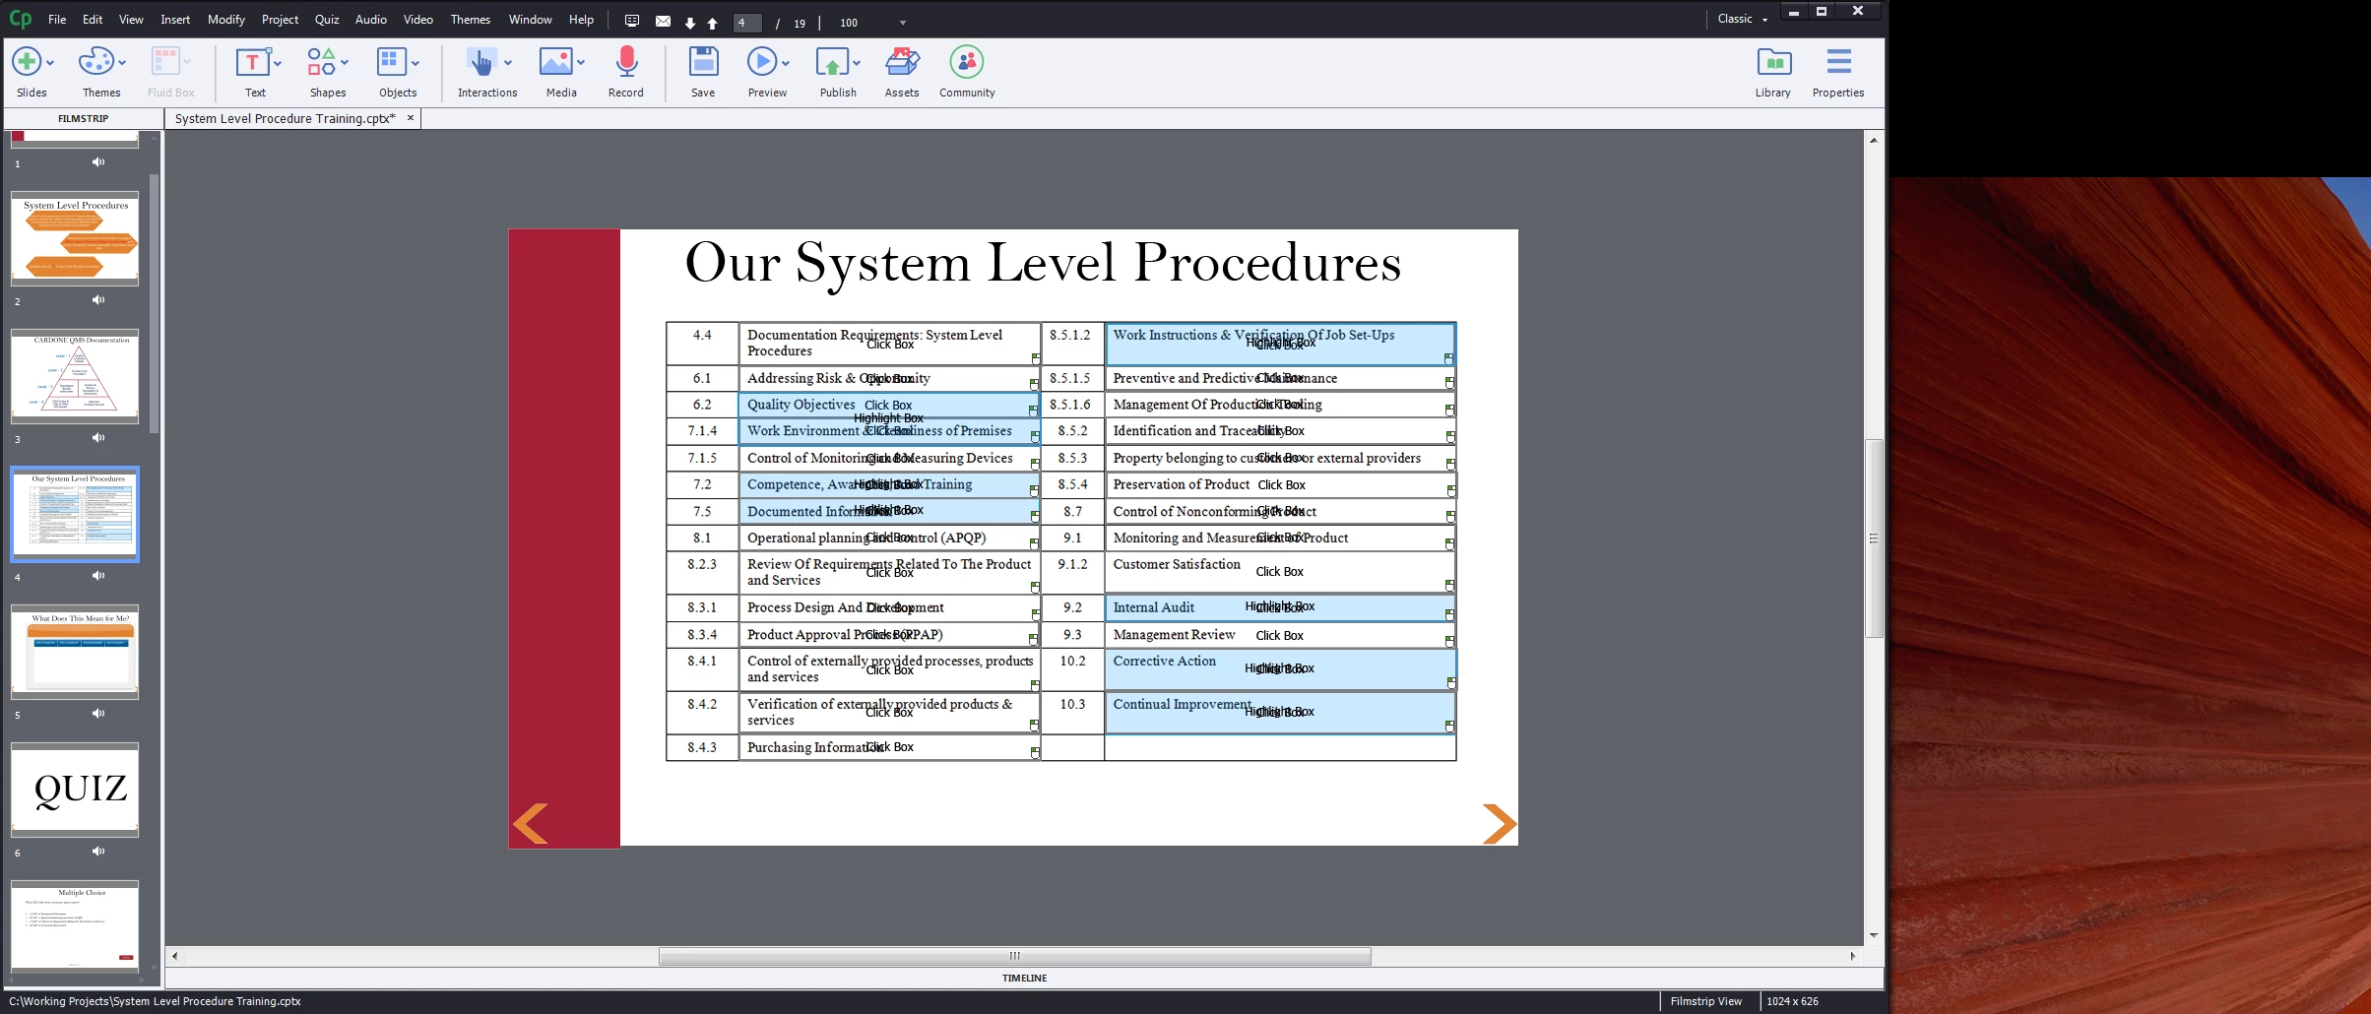Click the orange next arrow on the slide
Image resolution: width=2371 pixels, height=1014 pixels.
click(1500, 824)
